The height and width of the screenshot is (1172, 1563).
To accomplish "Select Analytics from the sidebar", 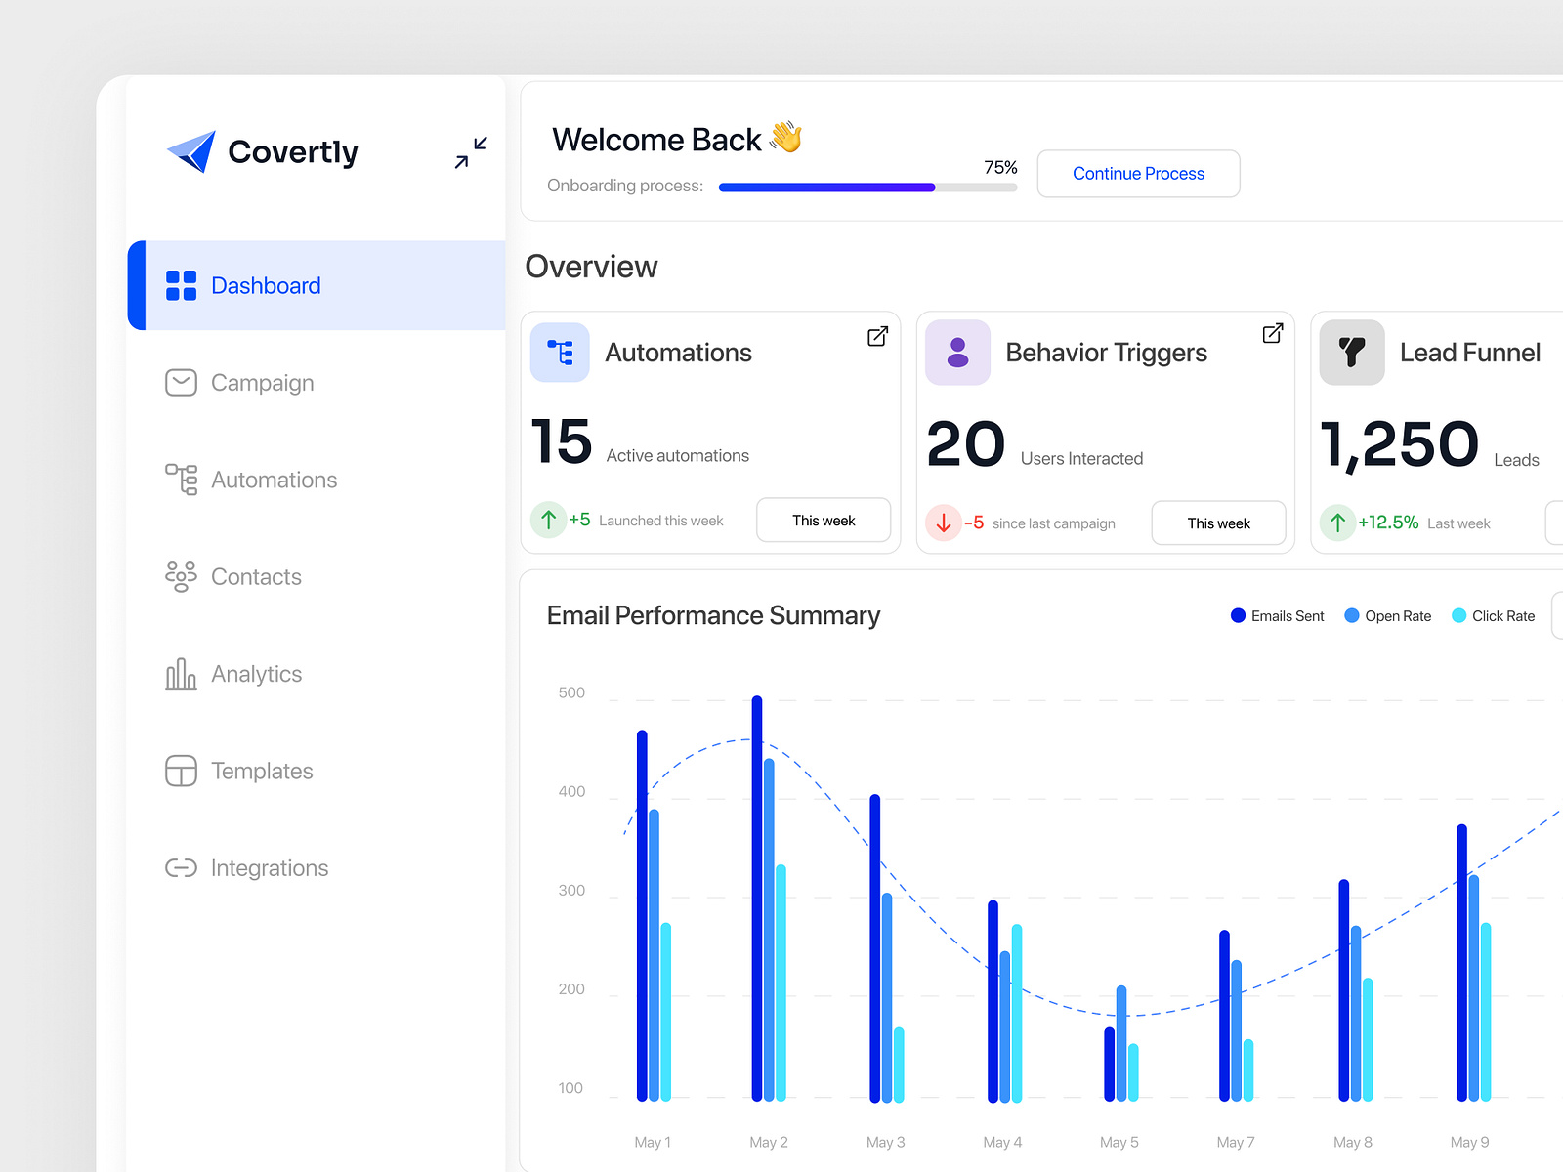I will point(256,674).
